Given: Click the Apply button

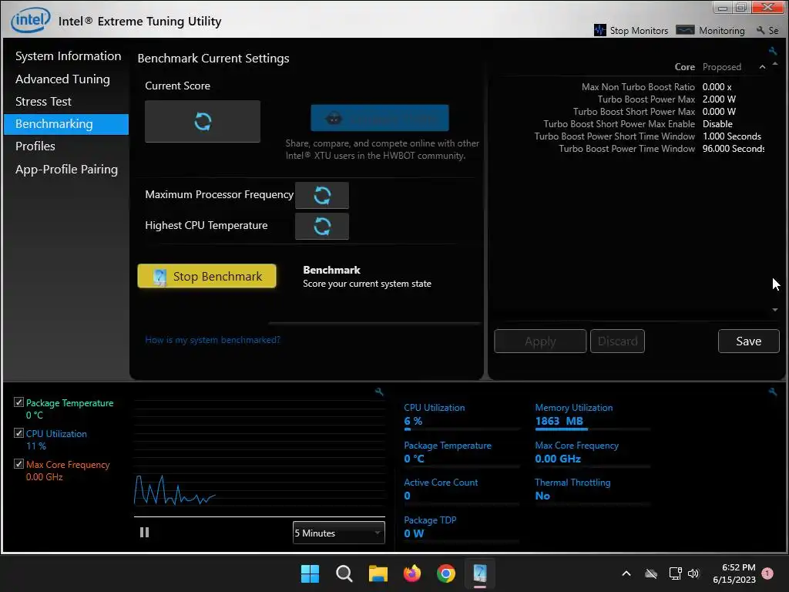Looking at the screenshot, I should point(540,341).
